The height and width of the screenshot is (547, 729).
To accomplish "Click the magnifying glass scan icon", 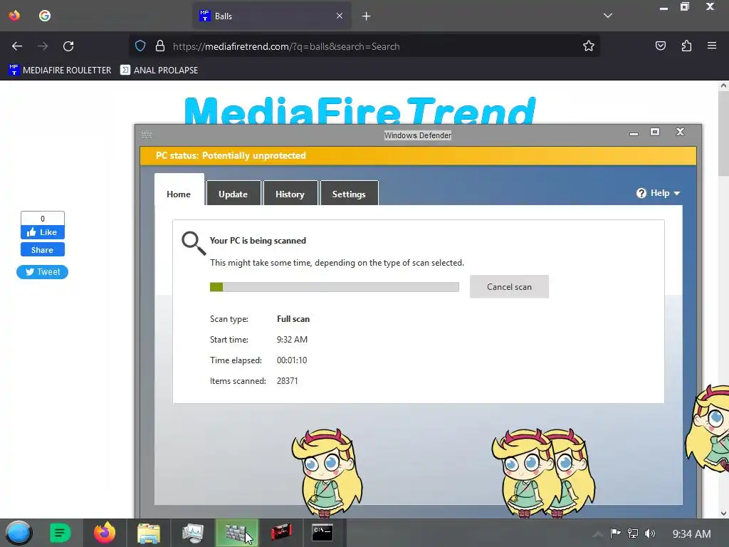I will 194,244.
